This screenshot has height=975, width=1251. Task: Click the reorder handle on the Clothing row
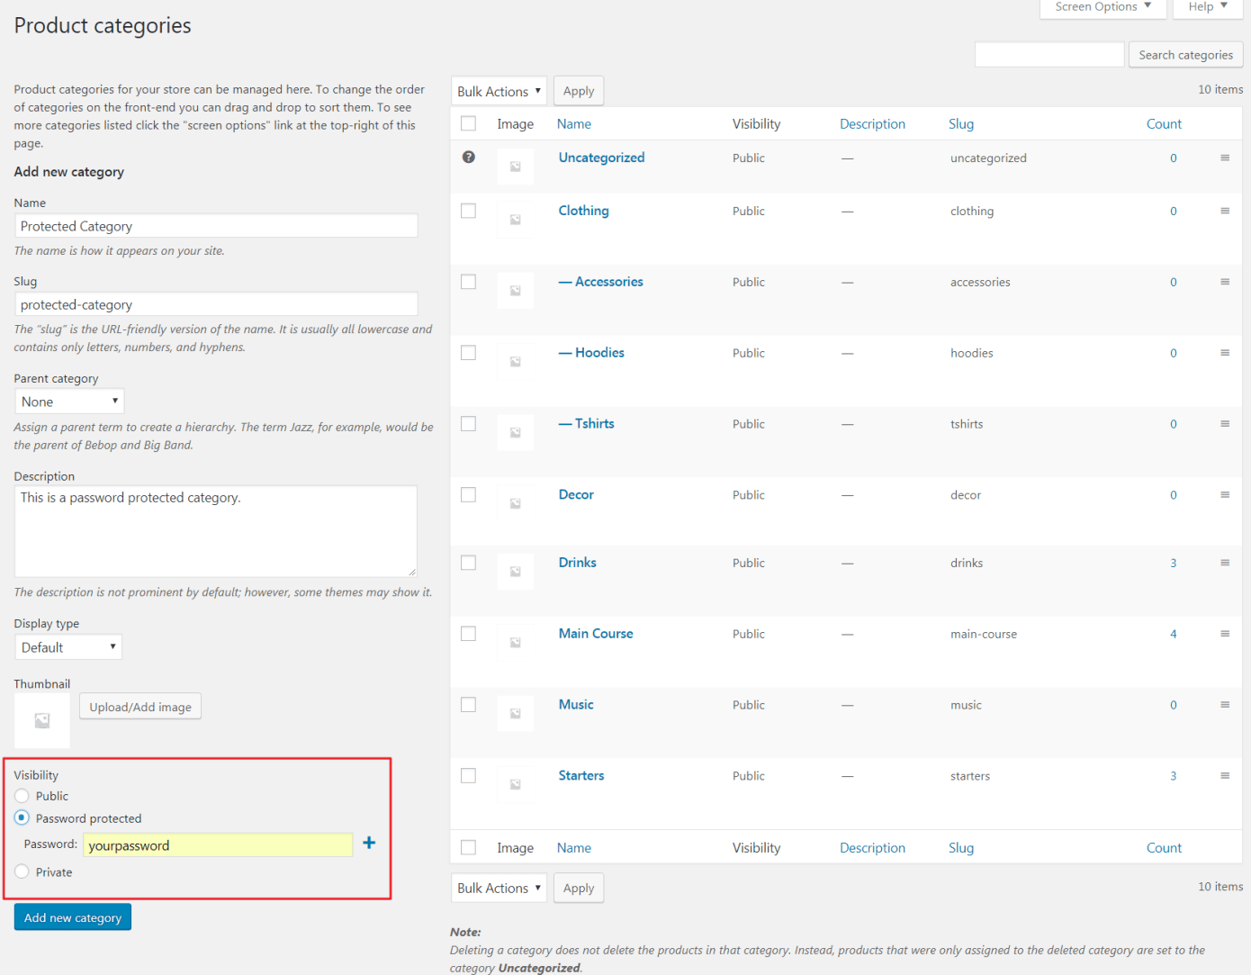pos(1225,210)
